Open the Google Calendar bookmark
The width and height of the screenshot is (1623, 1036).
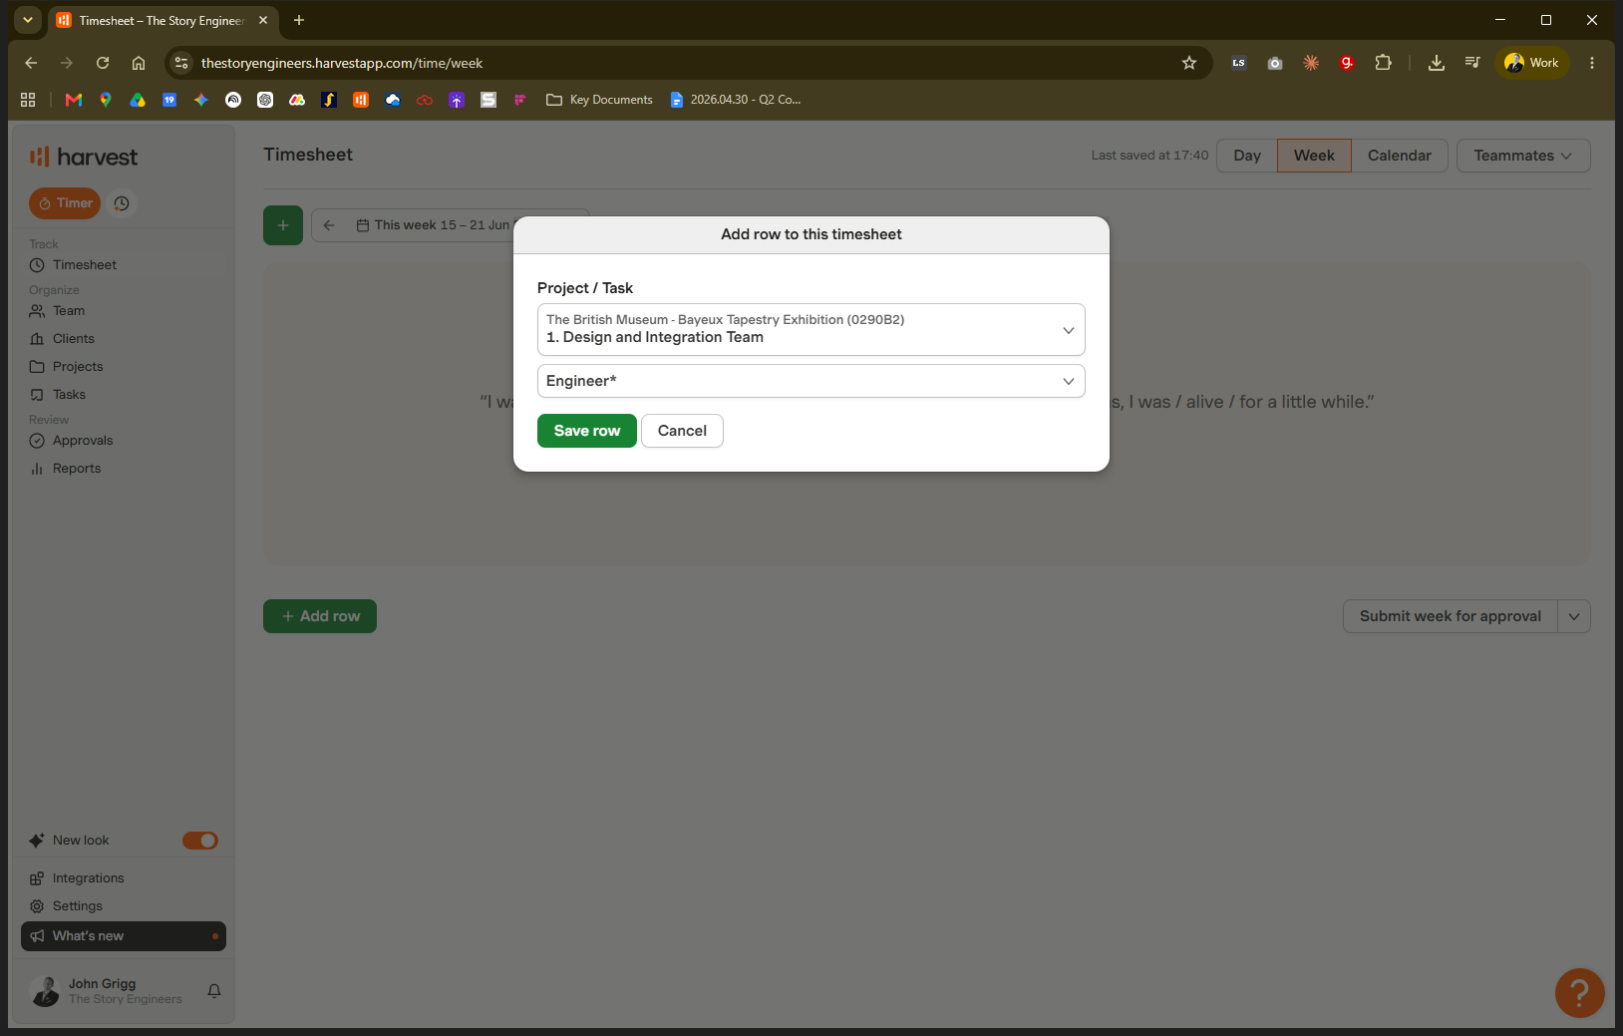[169, 100]
